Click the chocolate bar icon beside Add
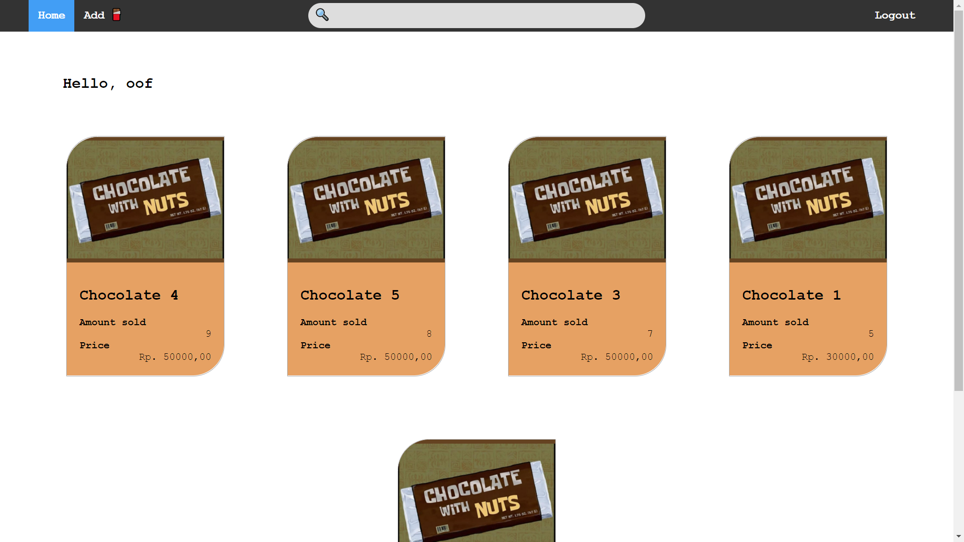The image size is (964, 542). tap(116, 15)
